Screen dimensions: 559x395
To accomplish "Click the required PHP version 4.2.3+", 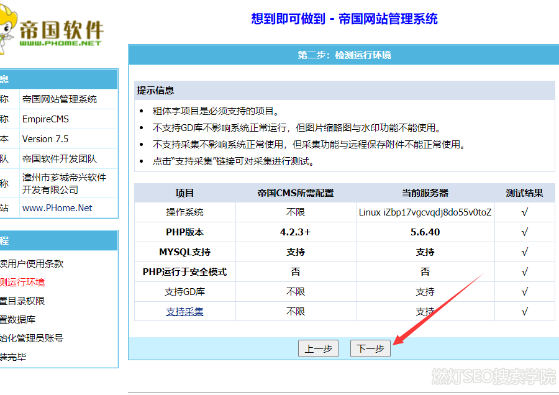I will click(x=296, y=232).
